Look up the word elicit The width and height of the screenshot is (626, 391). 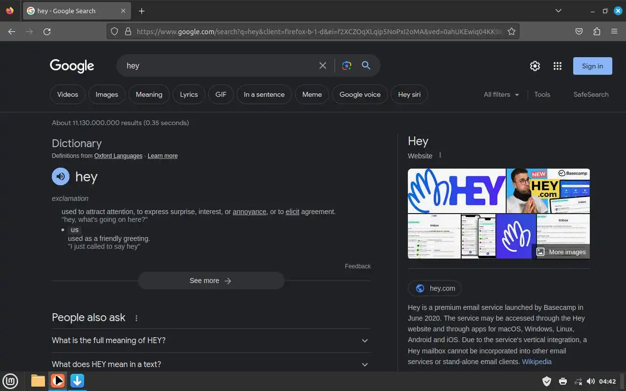point(292,212)
